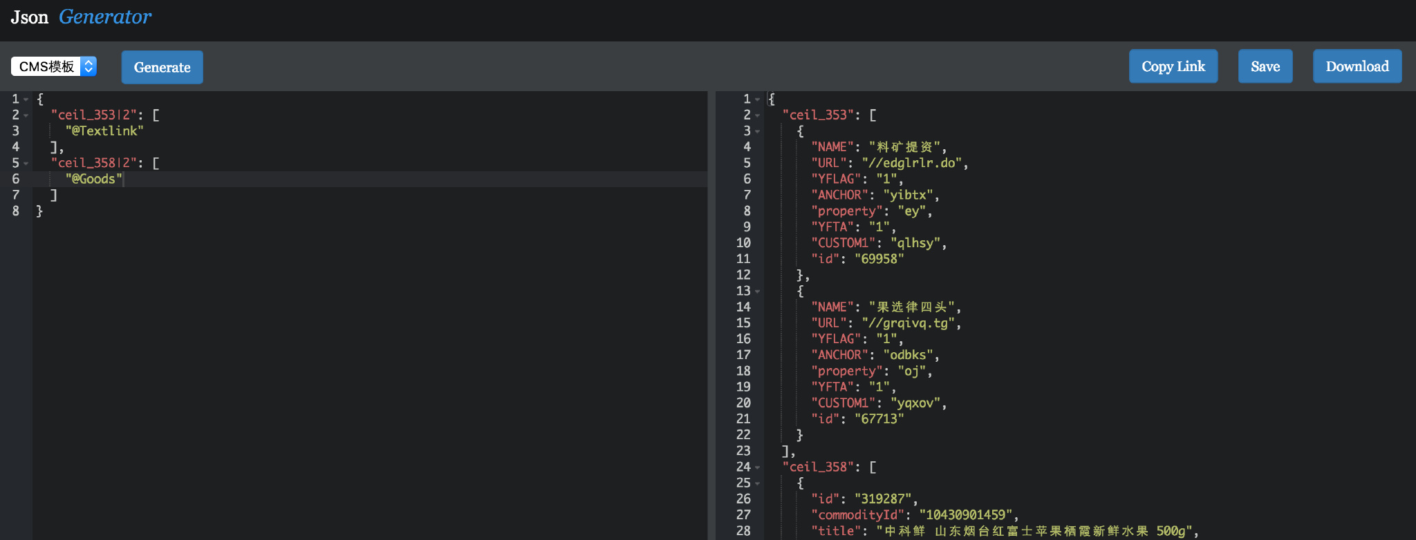Click the Json Generator logo

click(x=81, y=17)
